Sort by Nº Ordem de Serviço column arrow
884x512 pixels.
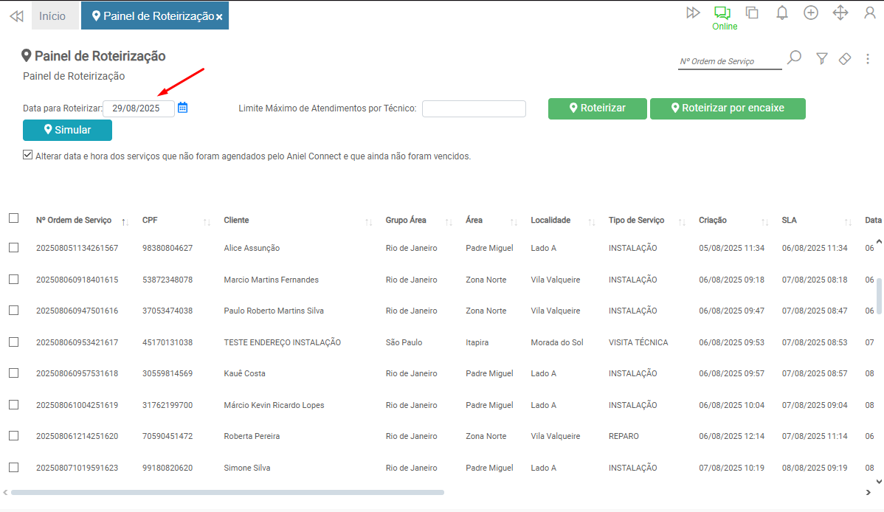125,221
